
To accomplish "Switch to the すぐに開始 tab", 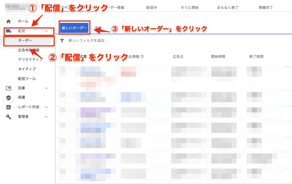I will point(190,8).
